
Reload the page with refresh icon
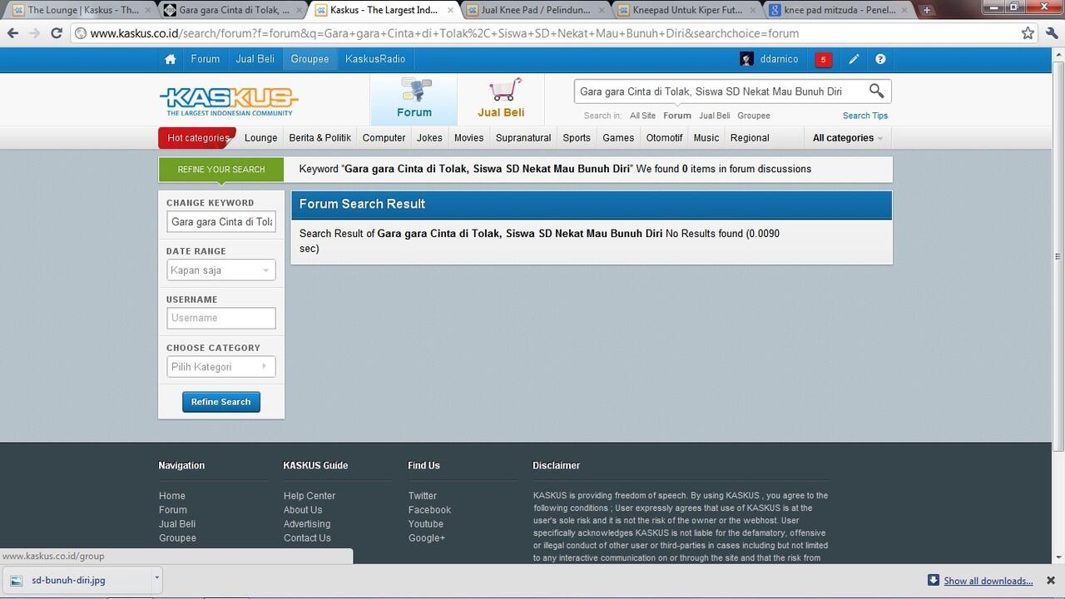(x=57, y=33)
